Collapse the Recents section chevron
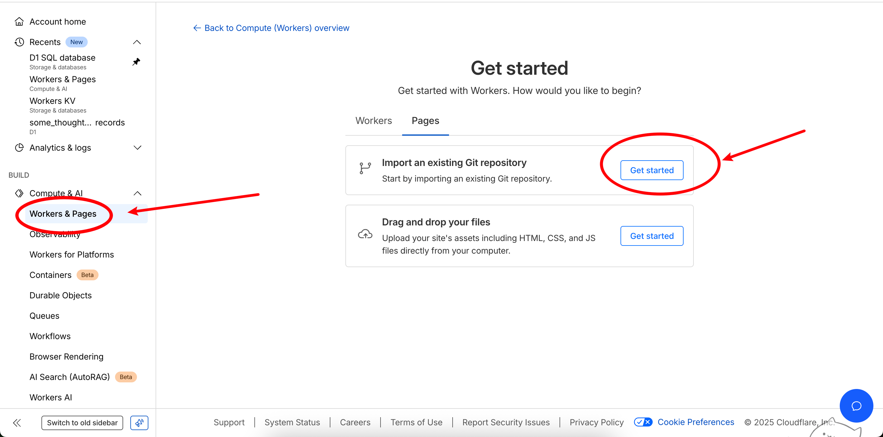The image size is (883, 437). (137, 42)
